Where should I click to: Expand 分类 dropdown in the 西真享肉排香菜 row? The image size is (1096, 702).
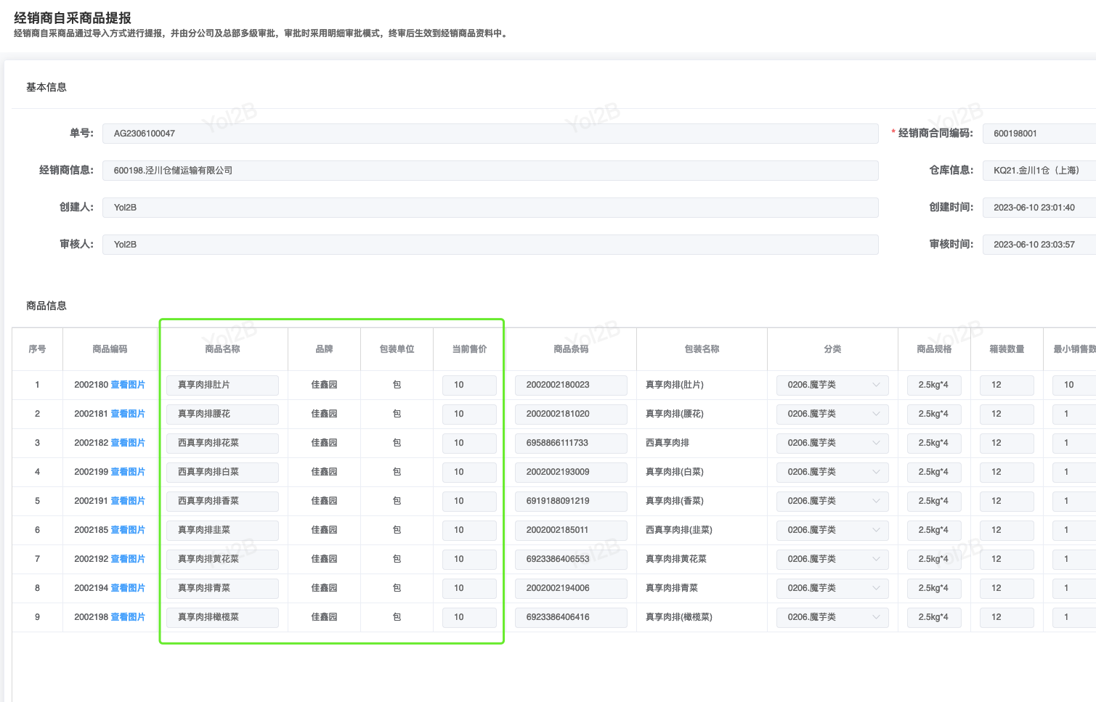click(832, 501)
